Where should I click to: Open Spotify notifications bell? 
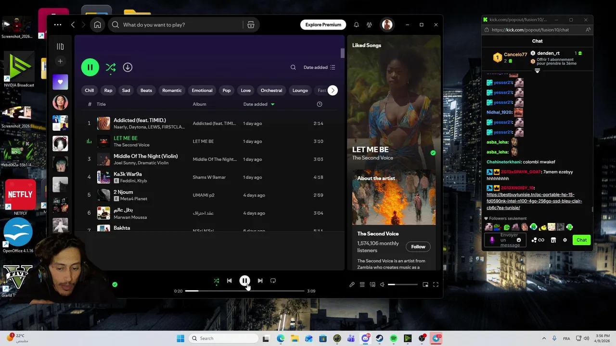coord(356,25)
